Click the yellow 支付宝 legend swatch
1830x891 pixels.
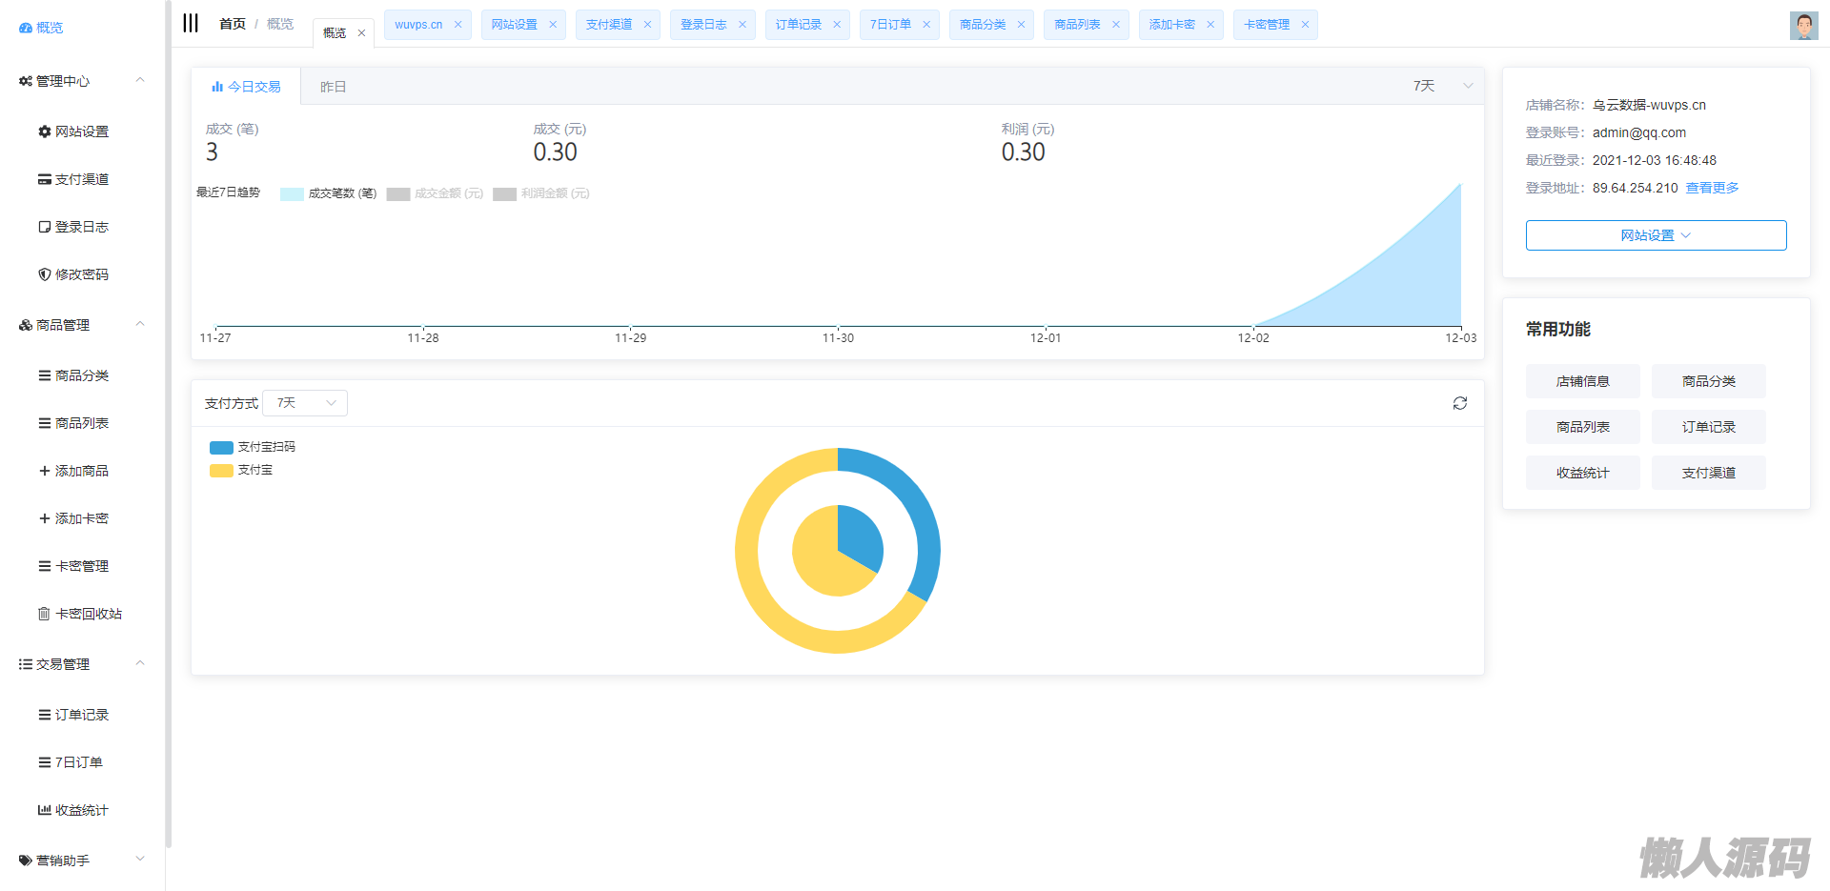click(x=221, y=470)
